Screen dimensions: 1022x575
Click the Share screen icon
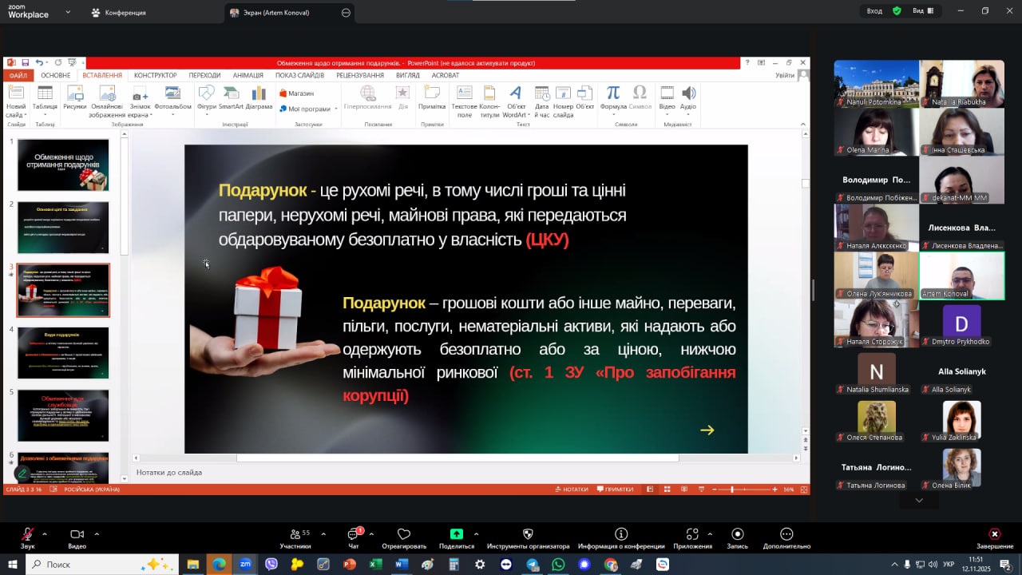tap(456, 535)
